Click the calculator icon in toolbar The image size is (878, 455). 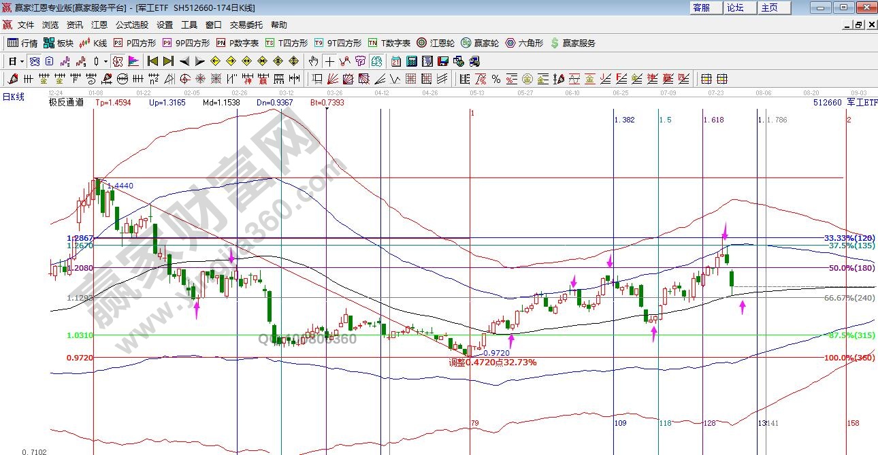pyautogui.click(x=411, y=61)
